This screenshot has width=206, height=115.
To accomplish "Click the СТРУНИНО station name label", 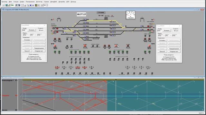I will [101, 13].
